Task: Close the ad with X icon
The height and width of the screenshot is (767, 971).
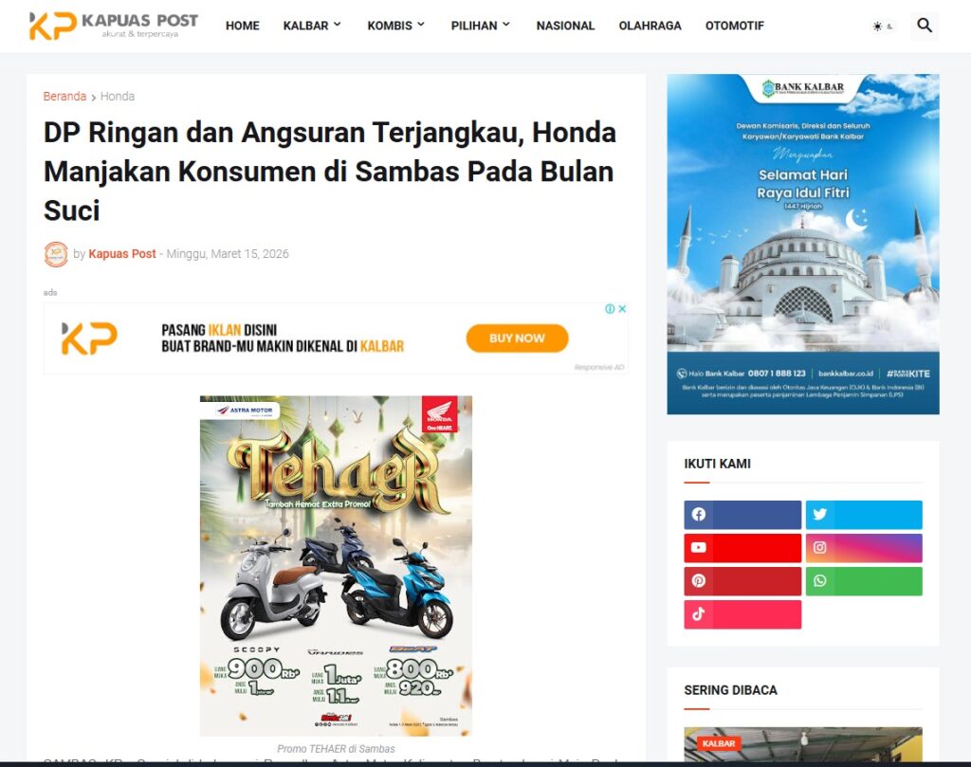Action: coord(622,309)
